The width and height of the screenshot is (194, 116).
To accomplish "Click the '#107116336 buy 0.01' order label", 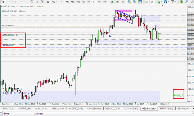I will coord(11,35).
